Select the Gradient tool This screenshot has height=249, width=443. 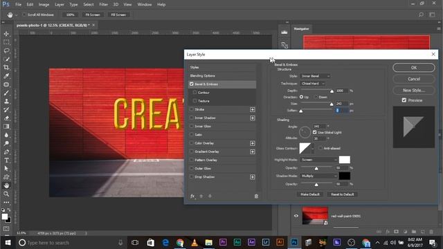6,127
